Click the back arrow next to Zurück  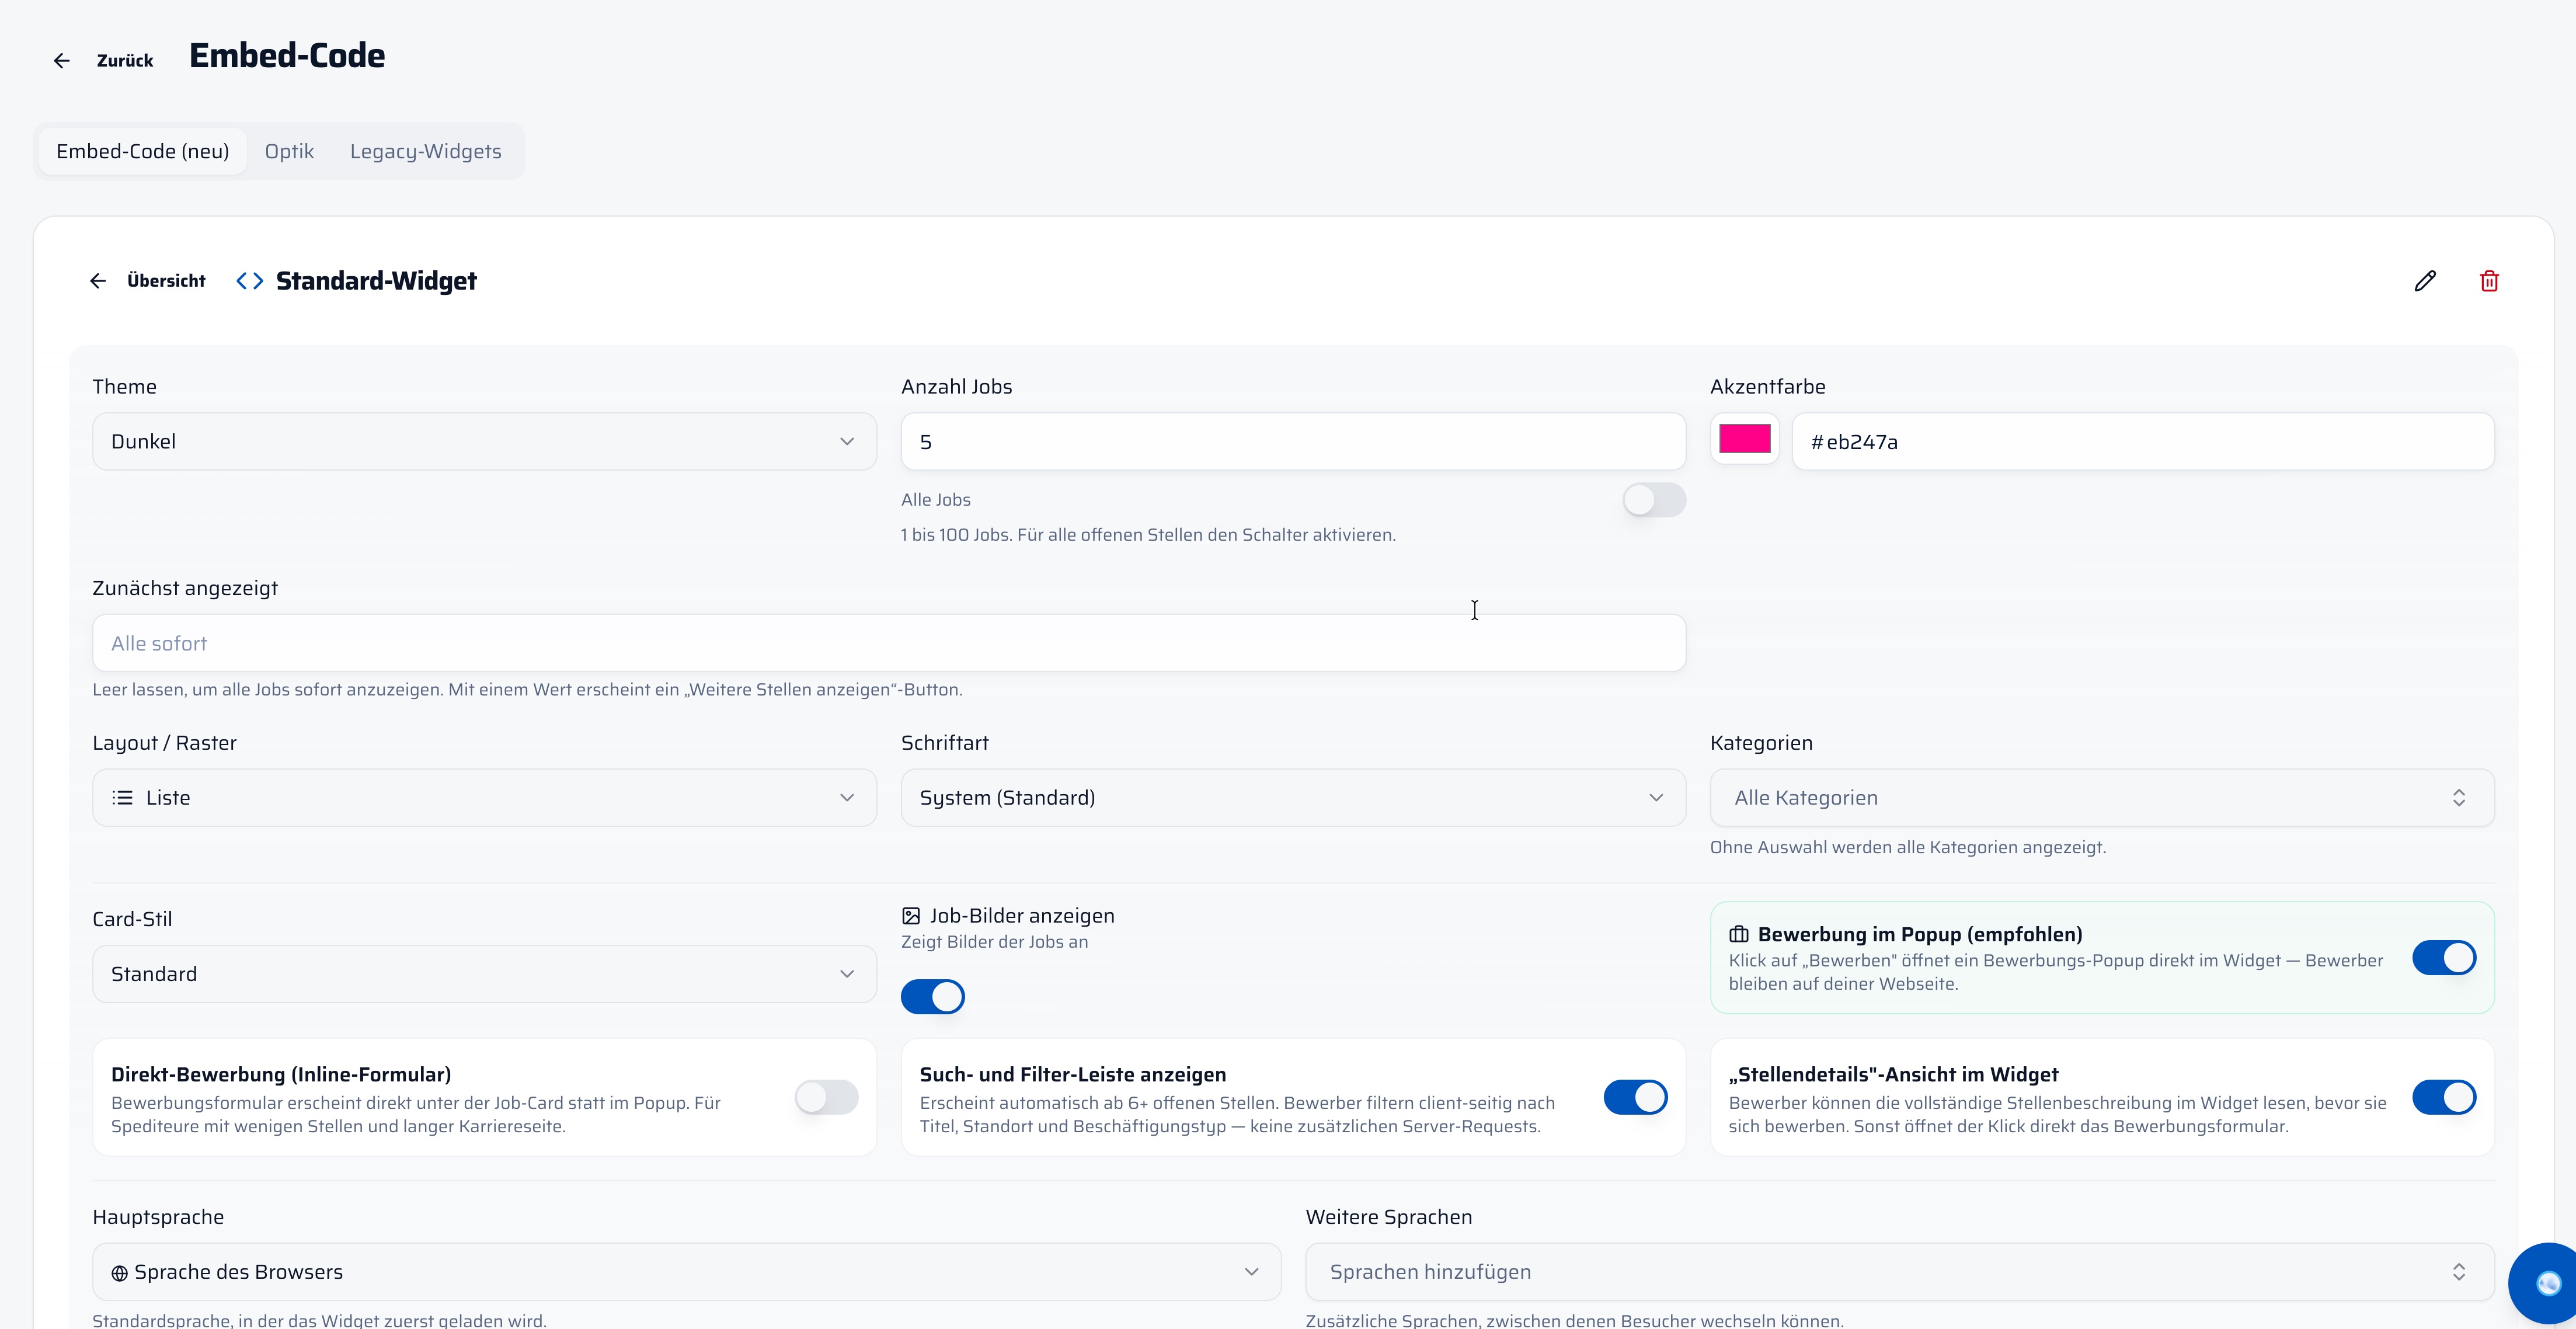point(62,61)
